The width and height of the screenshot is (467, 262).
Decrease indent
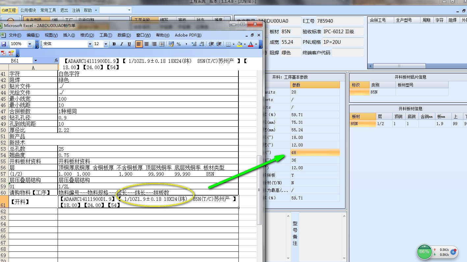click(211, 44)
